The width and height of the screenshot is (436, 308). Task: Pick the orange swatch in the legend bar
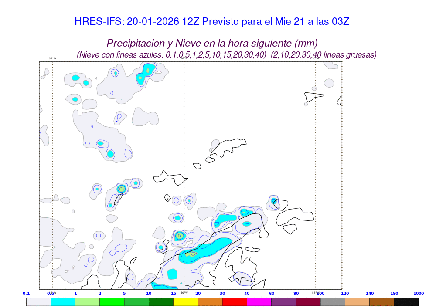[210, 301]
